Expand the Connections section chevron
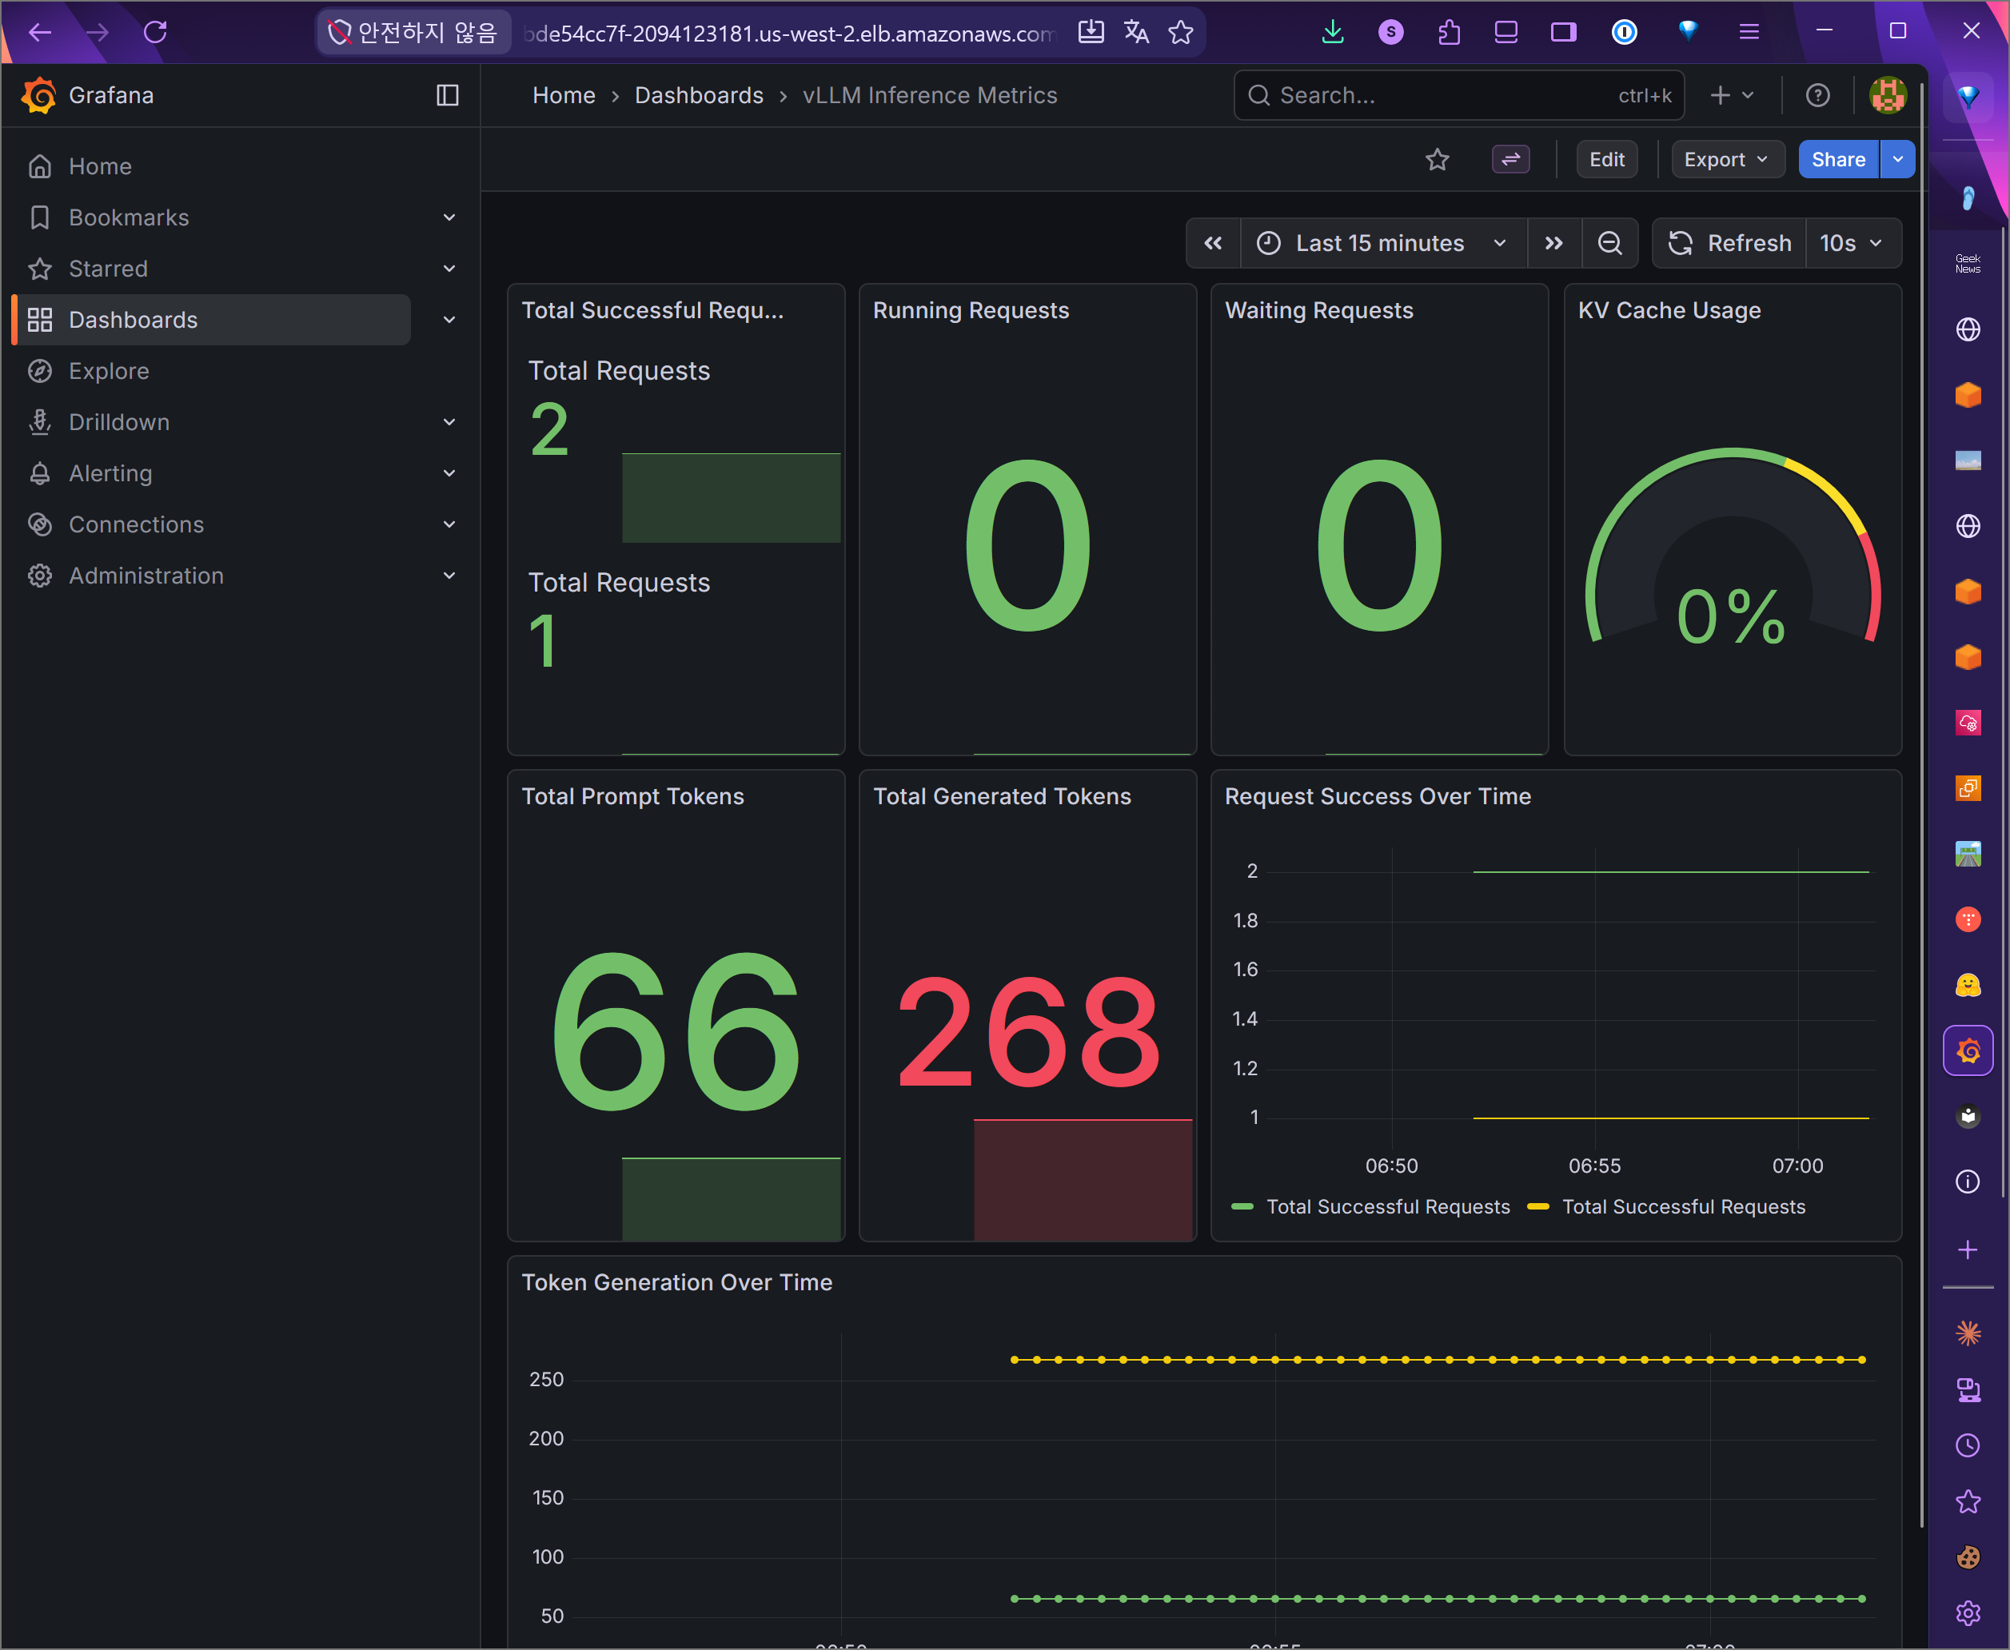The image size is (2010, 1650). point(449,524)
